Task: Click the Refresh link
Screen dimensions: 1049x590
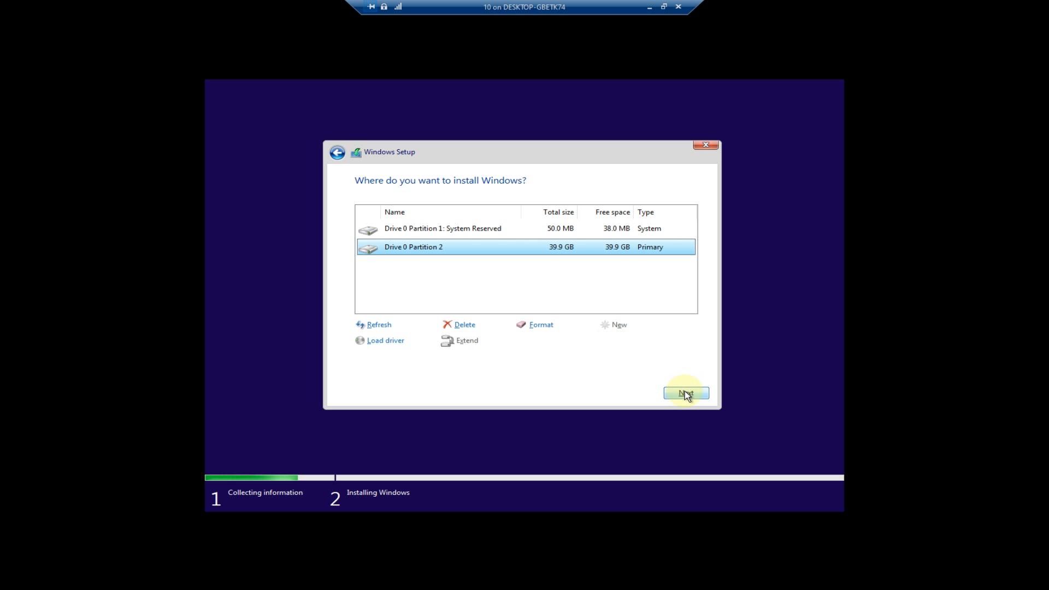Action: pyautogui.click(x=379, y=324)
